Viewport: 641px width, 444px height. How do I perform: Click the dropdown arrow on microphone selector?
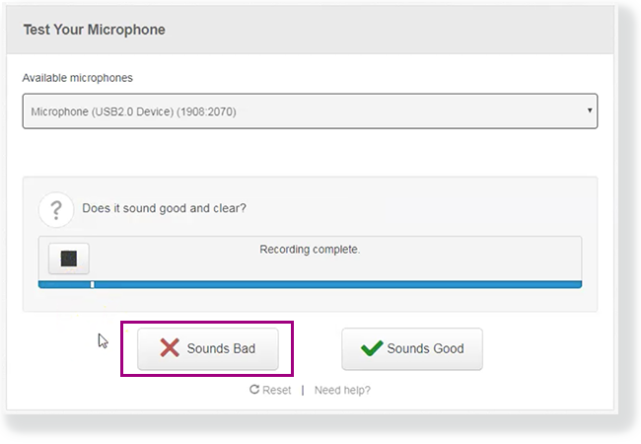[590, 111]
